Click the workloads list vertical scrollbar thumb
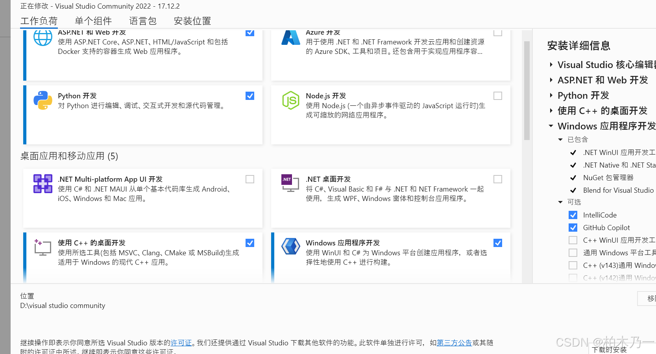 [527, 90]
